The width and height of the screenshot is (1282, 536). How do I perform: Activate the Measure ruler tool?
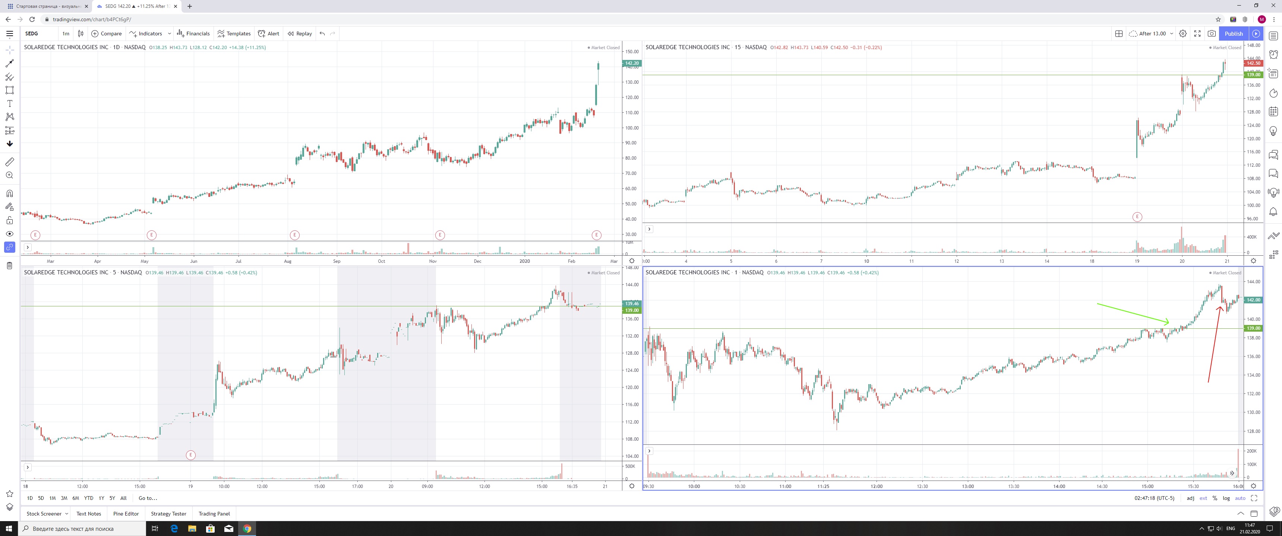[9, 162]
